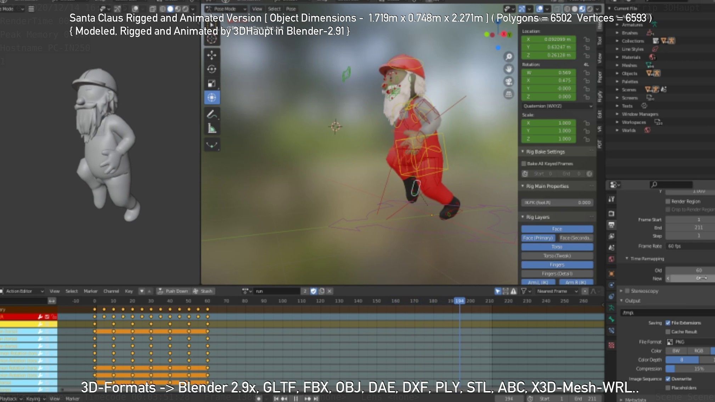The height and width of the screenshot is (402, 715).
Task: Expand the Materials entry in outliner
Action: pos(617,57)
